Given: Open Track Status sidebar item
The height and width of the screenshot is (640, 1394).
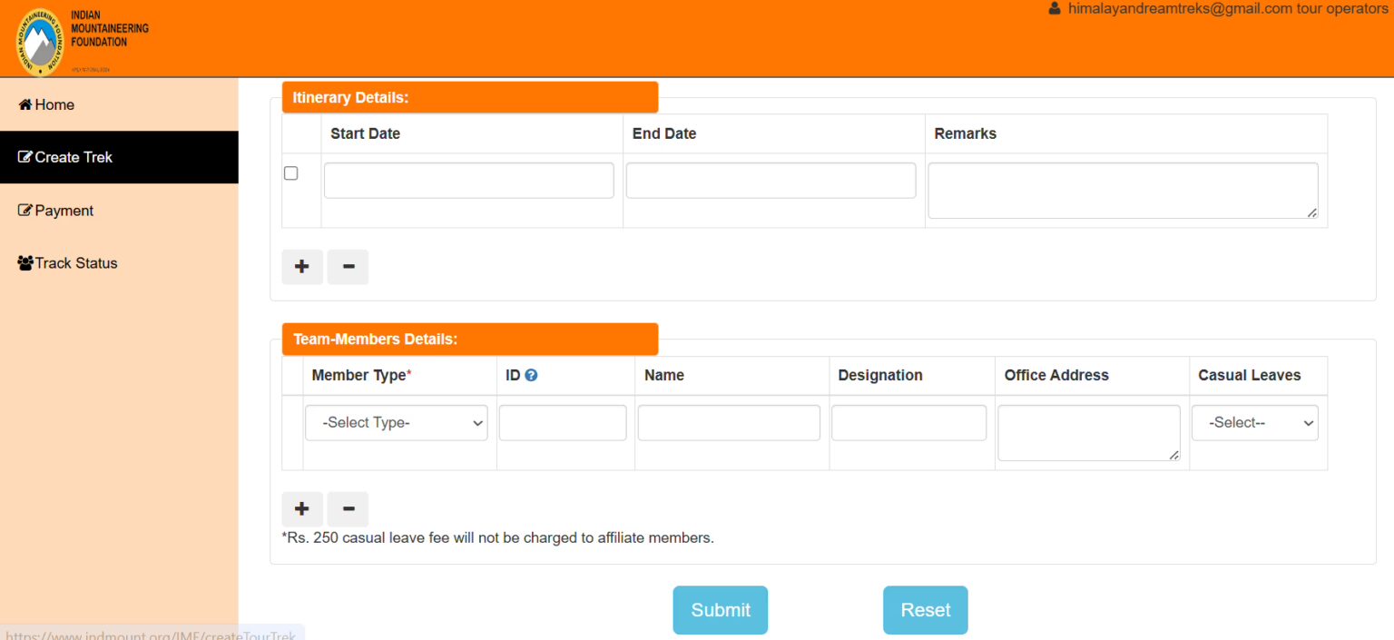Looking at the screenshot, I should pos(119,263).
